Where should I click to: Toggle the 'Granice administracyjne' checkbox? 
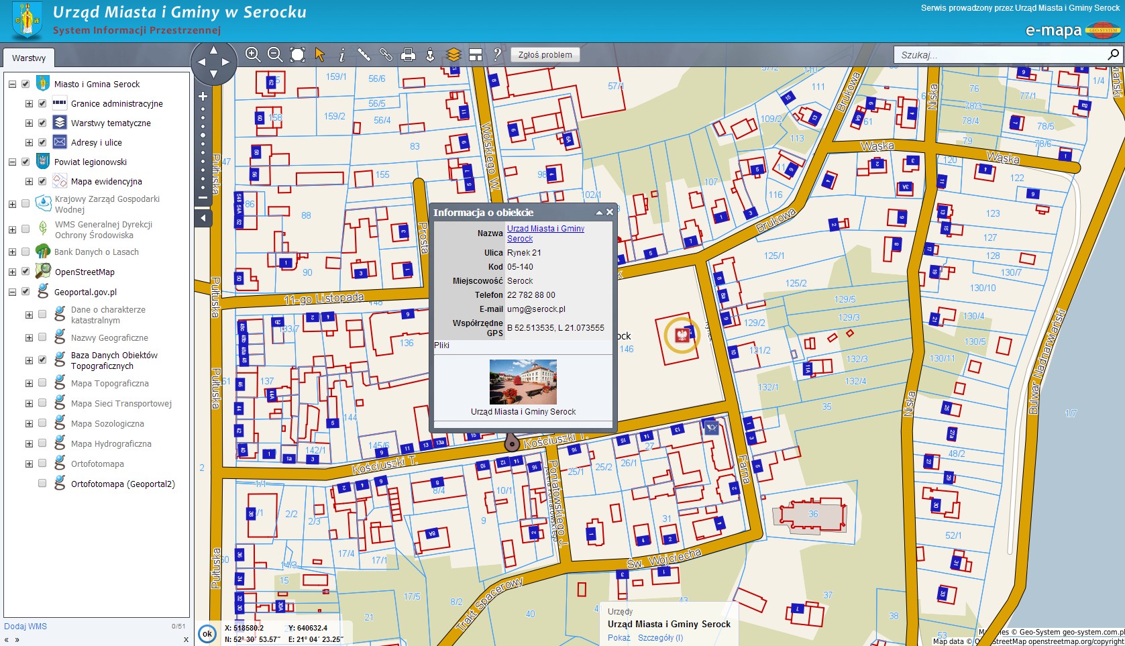pos(42,103)
